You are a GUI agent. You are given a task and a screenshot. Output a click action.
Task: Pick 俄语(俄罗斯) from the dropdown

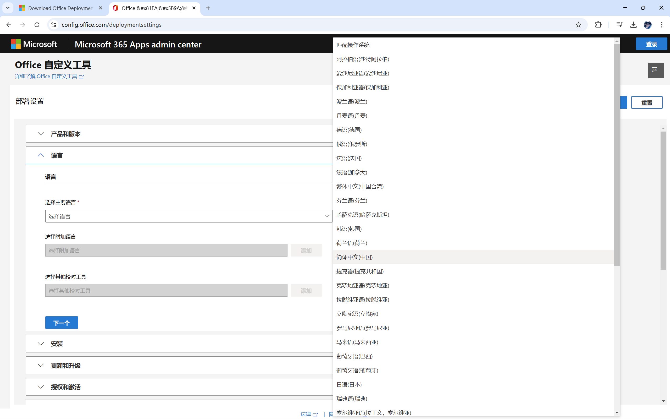pos(473,144)
